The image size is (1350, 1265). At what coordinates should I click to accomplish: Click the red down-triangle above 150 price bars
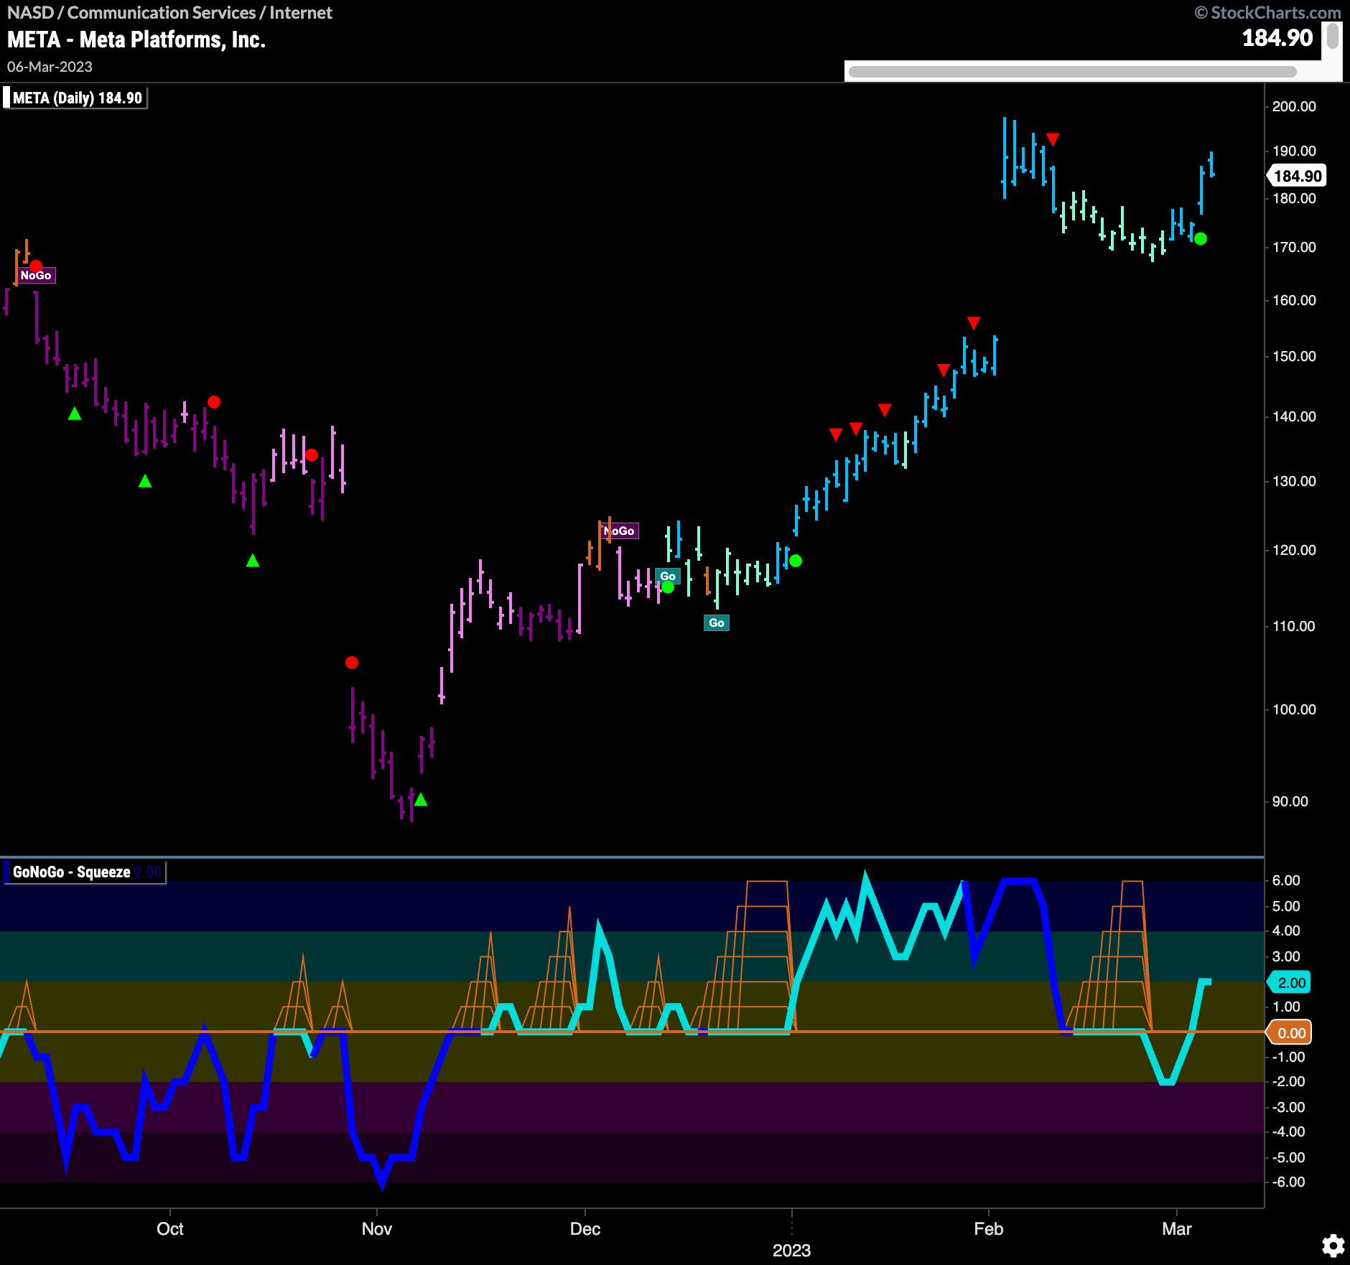tap(974, 323)
